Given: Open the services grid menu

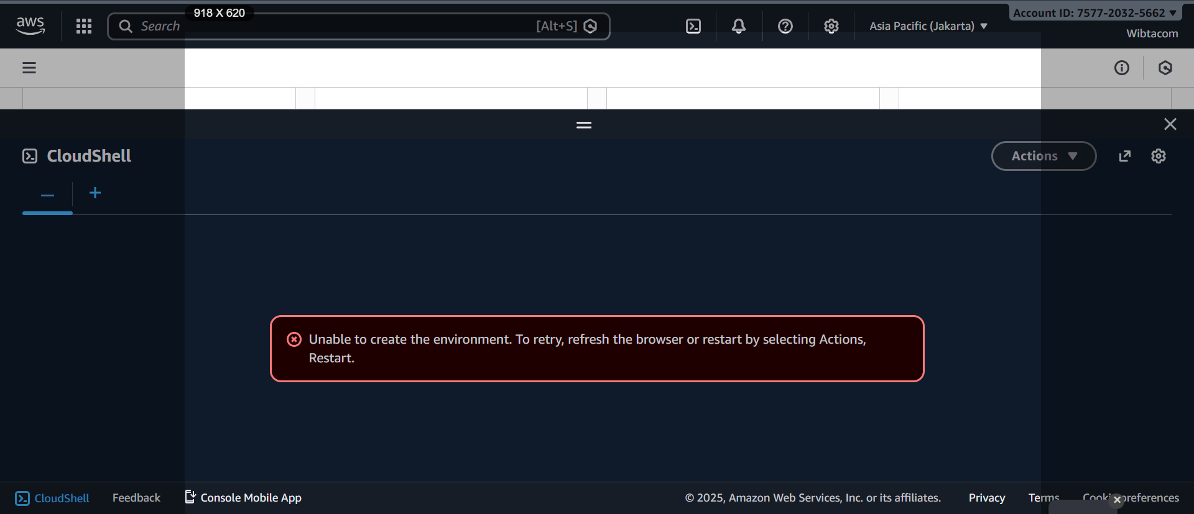Looking at the screenshot, I should tap(84, 26).
